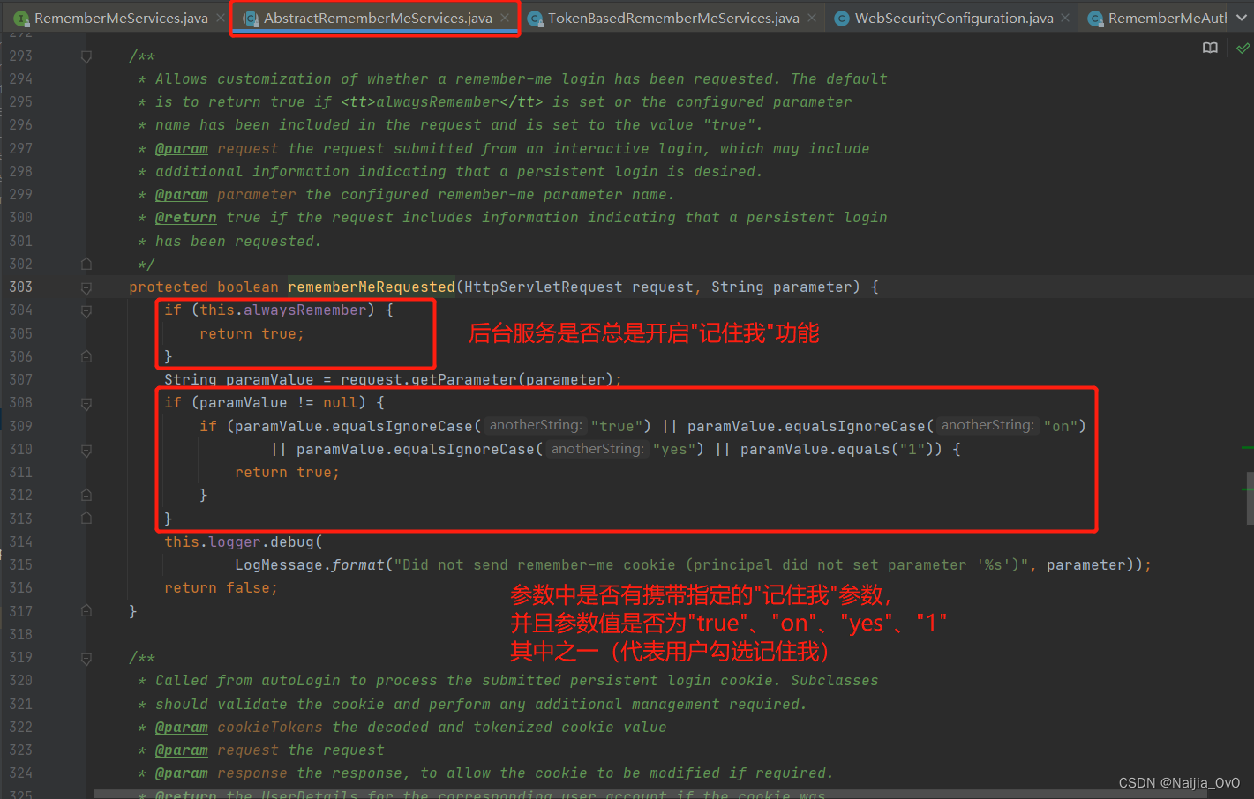Click the @param tag on line 323
The image size is (1254, 799).
(x=182, y=750)
